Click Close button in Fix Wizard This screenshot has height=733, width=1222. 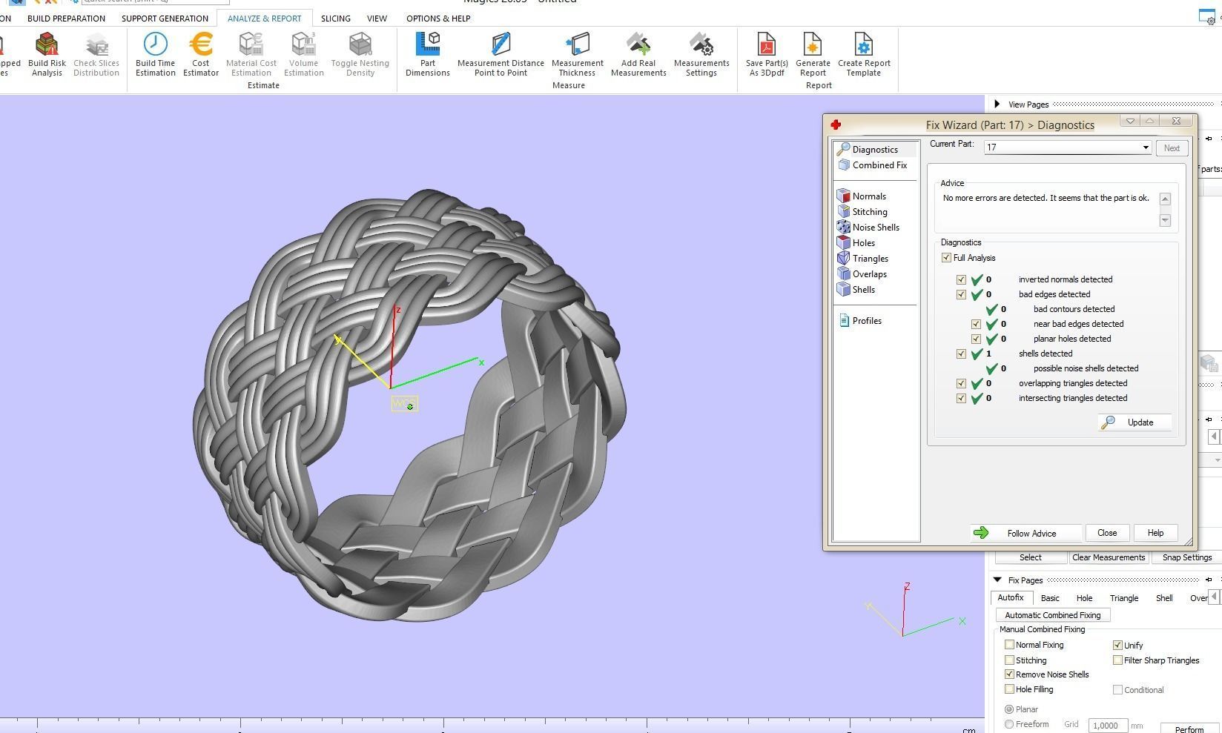[1107, 533]
